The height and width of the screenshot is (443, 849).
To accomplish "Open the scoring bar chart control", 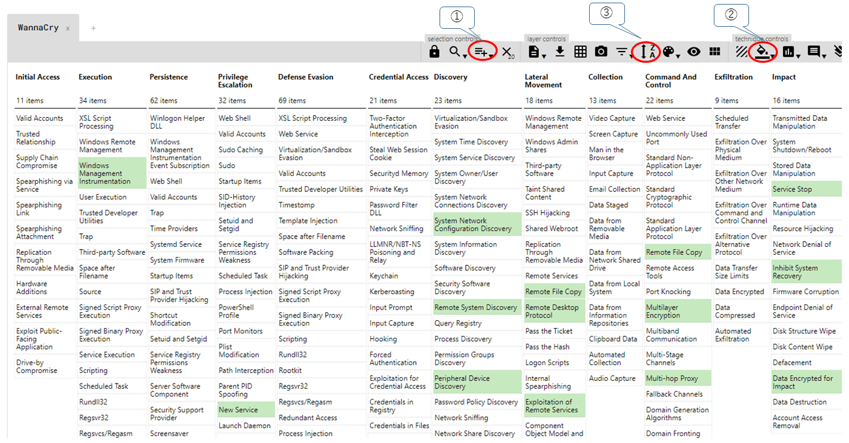I will [790, 52].
